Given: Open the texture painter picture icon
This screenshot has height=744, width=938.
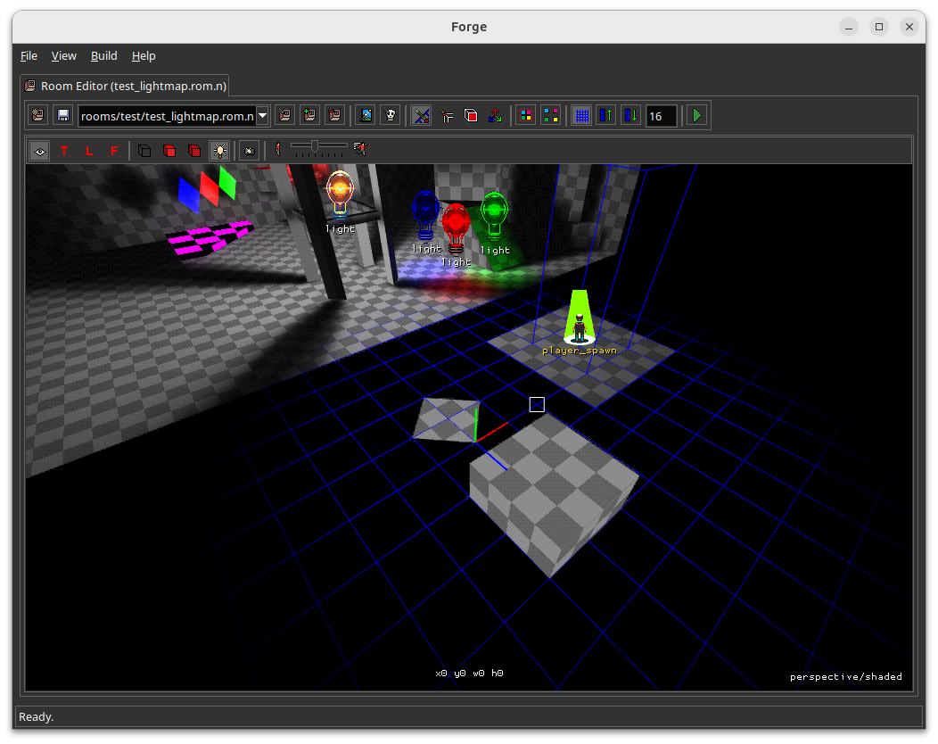Looking at the screenshot, I should click(366, 115).
